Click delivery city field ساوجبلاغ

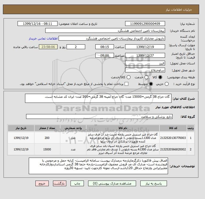click(x=145, y=70)
